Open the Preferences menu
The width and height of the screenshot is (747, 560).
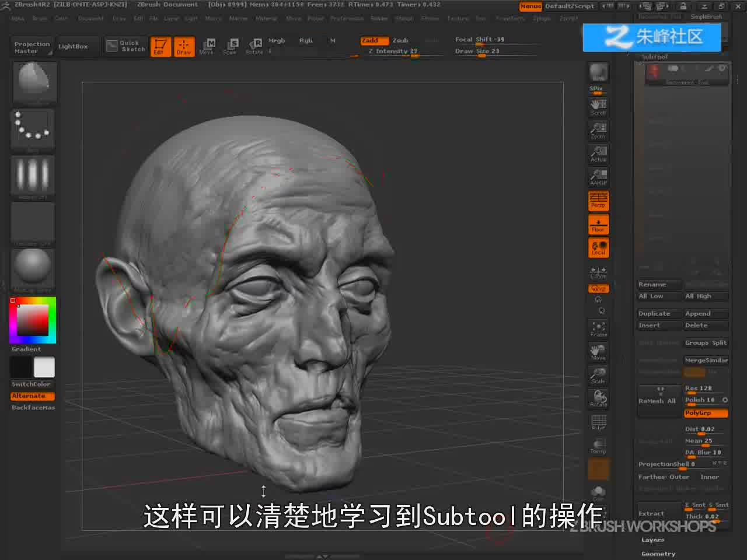tap(347, 19)
